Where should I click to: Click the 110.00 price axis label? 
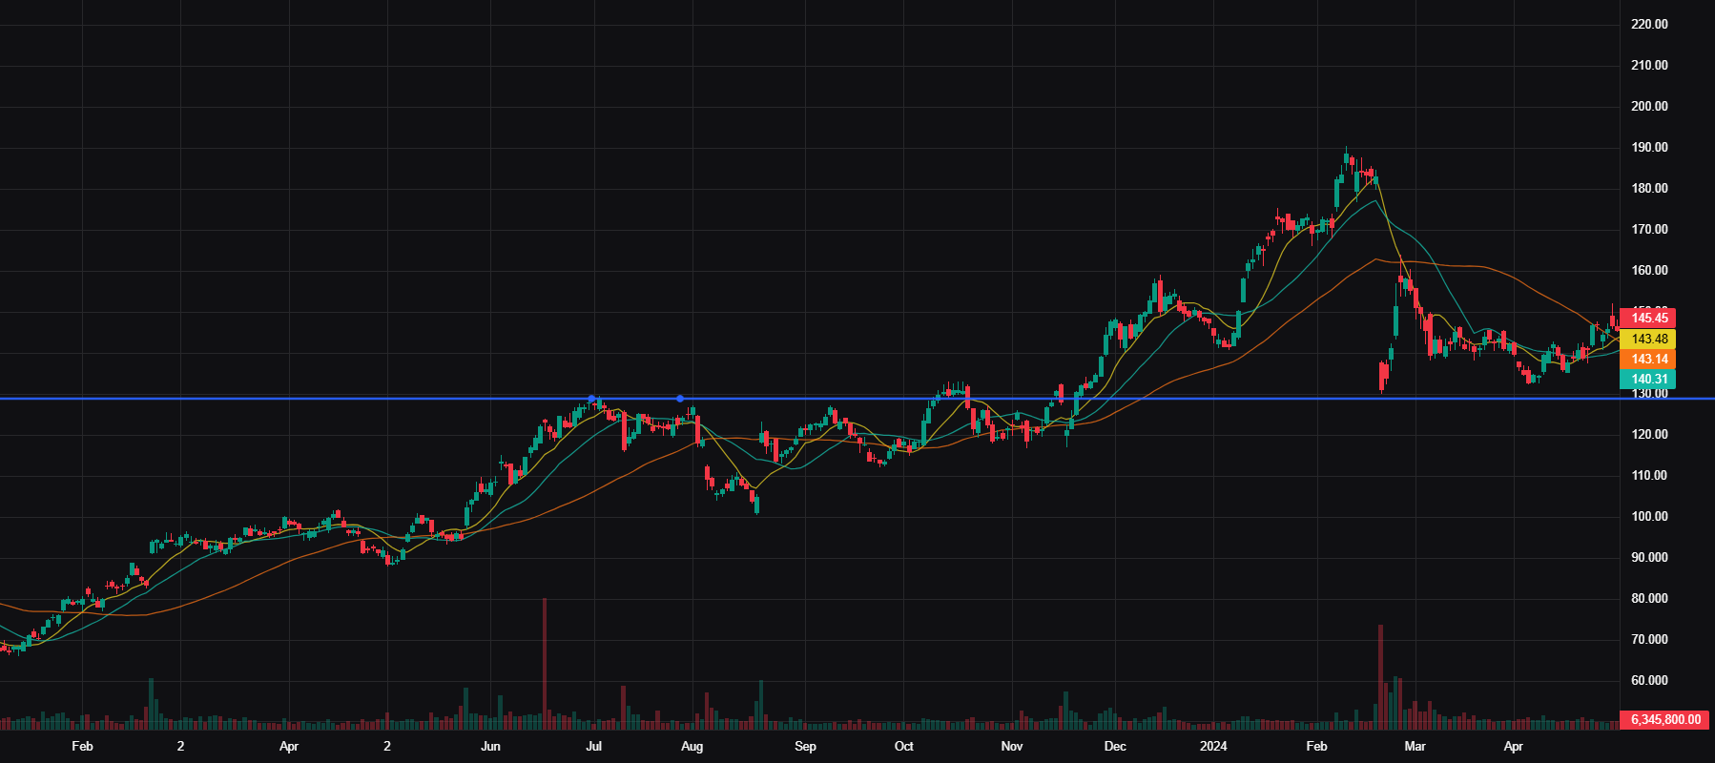[1649, 475]
